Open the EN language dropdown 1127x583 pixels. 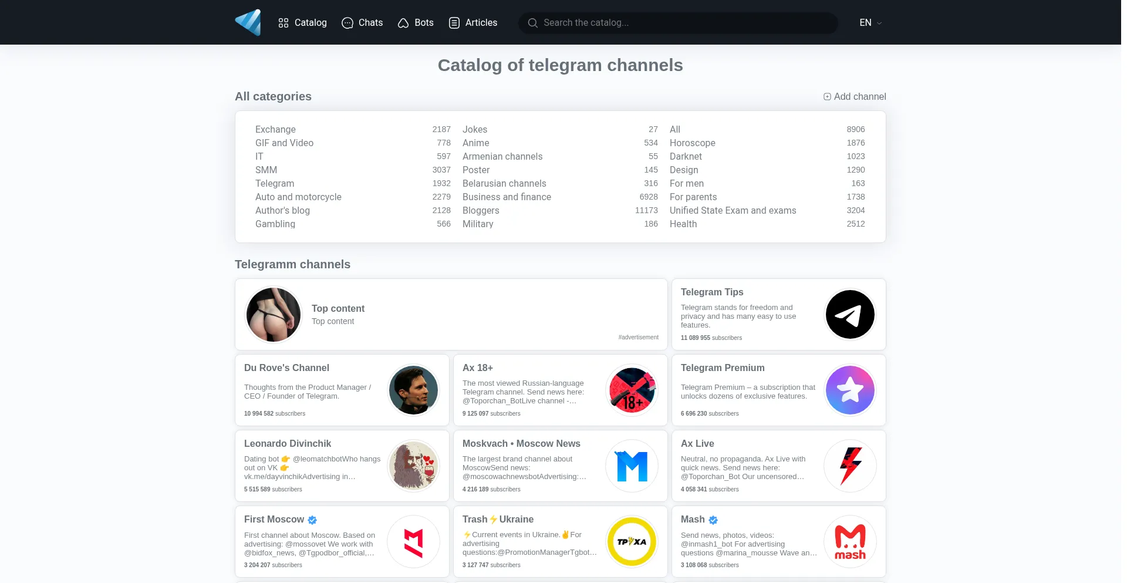[x=870, y=23]
